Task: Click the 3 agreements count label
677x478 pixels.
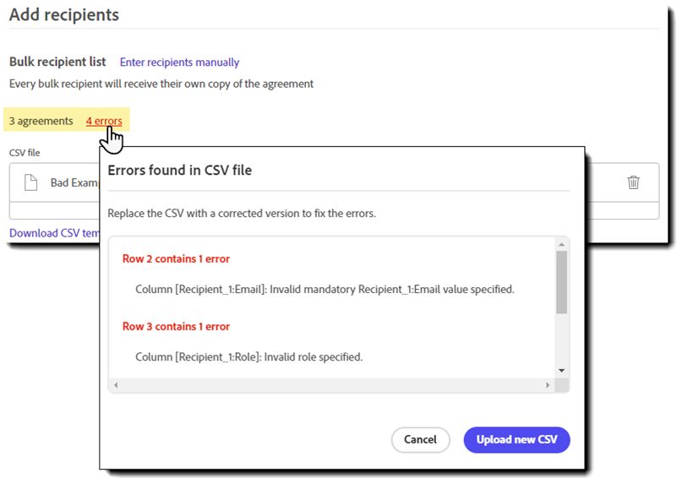Action: tap(41, 121)
